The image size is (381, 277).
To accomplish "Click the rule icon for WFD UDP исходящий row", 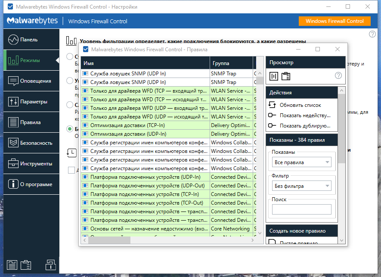I will (x=85, y=116).
